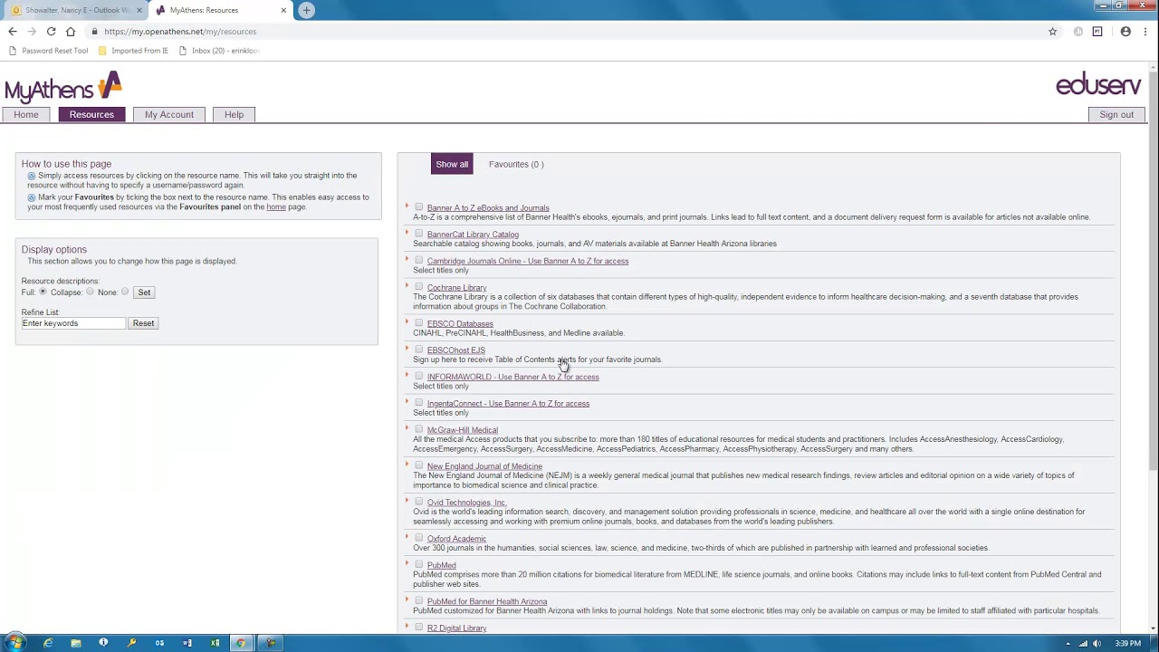Tick the EBSCO Databases favourite checkbox
This screenshot has height=652, width=1159.
[x=419, y=322]
